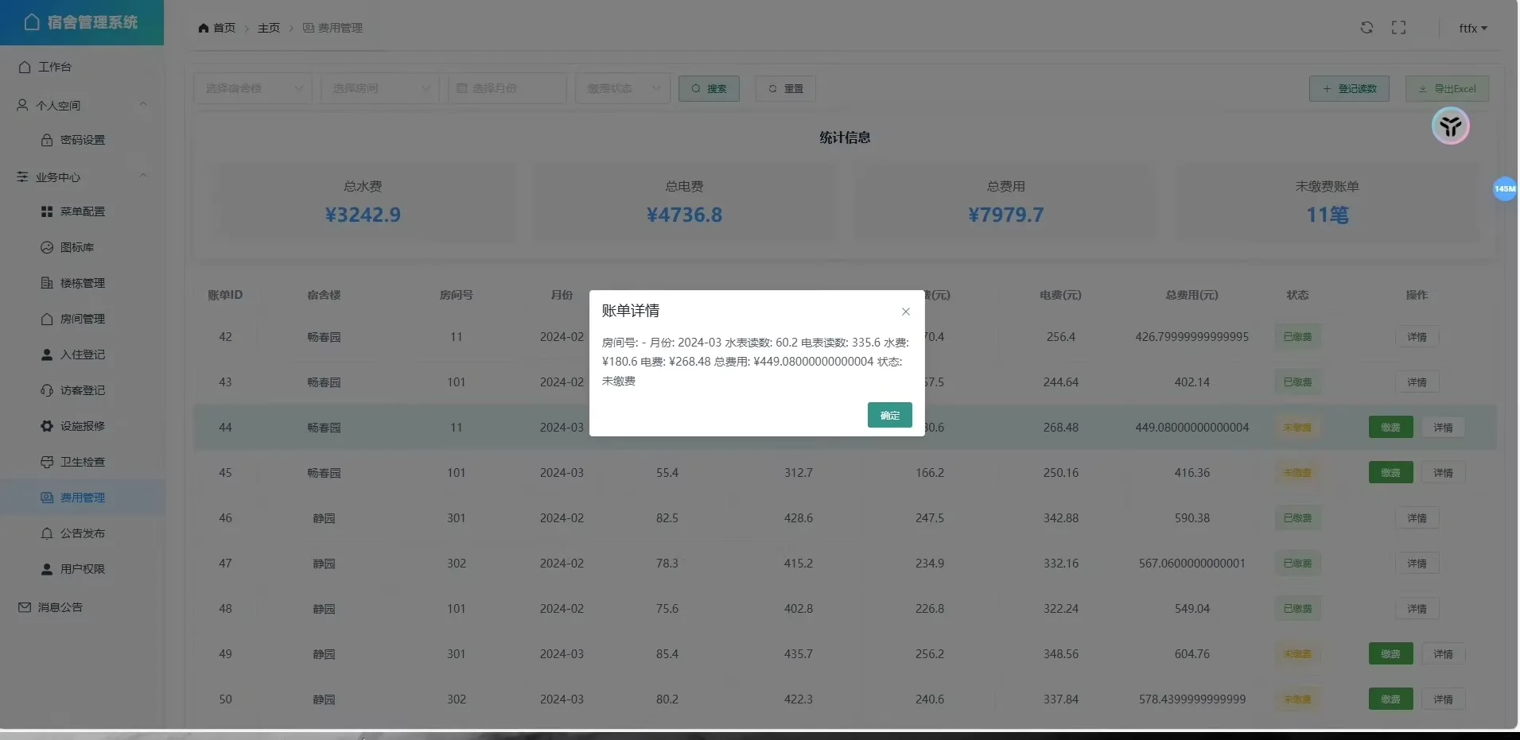Image resolution: width=1520 pixels, height=740 pixels.
Task: Open the ftfx user dropdown
Action: pos(1472,28)
